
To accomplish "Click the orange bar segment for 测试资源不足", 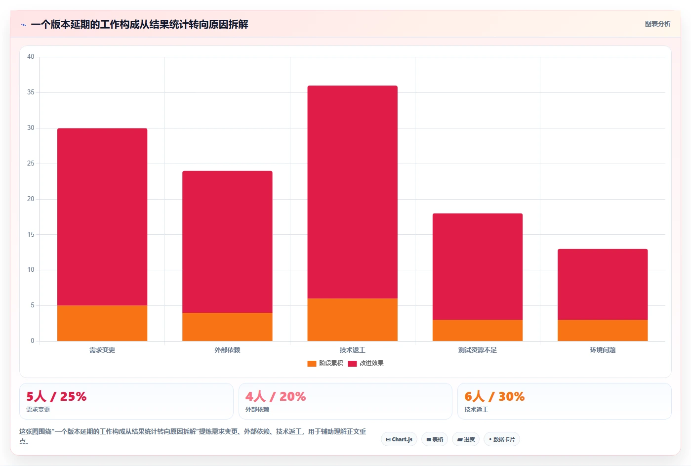I will 478,330.
